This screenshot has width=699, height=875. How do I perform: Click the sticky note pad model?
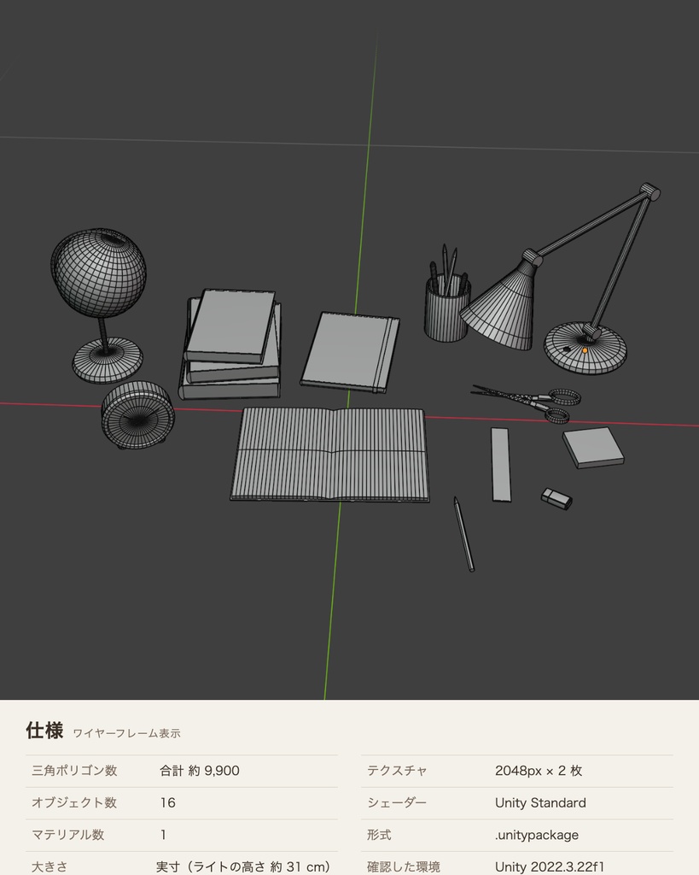[x=593, y=448]
